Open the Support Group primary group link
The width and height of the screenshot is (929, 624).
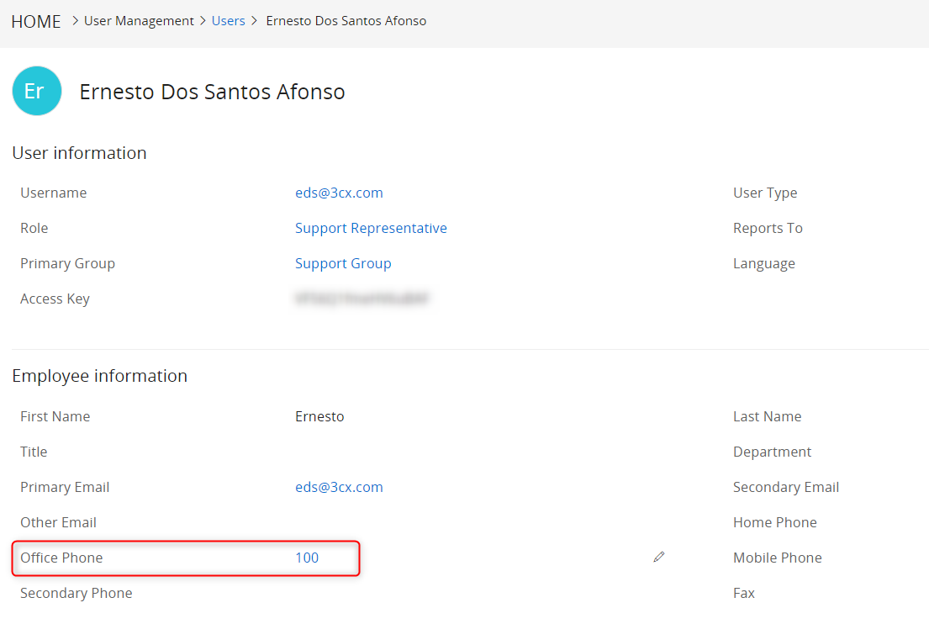pos(343,263)
